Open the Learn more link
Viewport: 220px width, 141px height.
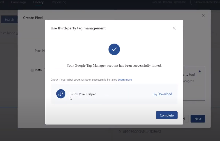[125, 80]
